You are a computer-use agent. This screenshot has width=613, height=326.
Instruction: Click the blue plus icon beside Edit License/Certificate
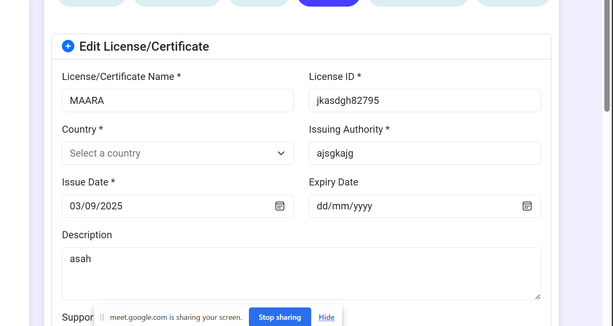(x=68, y=47)
